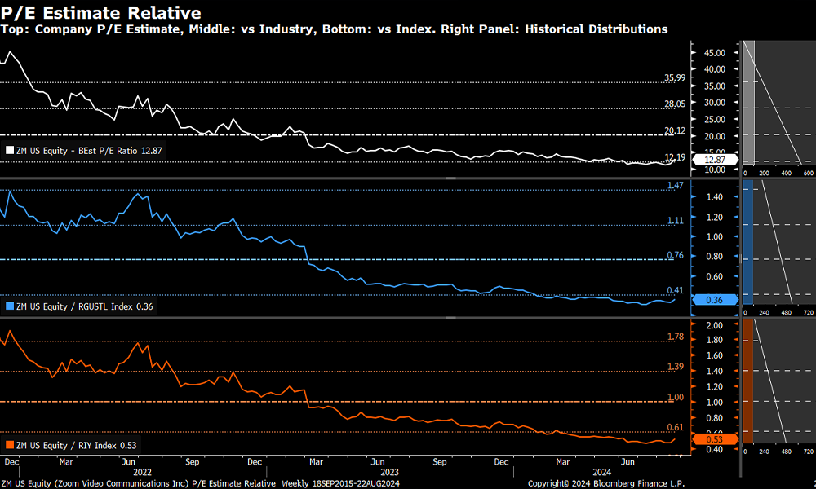The width and height of the screenshot is (816, 489).
Task: Click the Sep month label within 2022
Action: 192,462
